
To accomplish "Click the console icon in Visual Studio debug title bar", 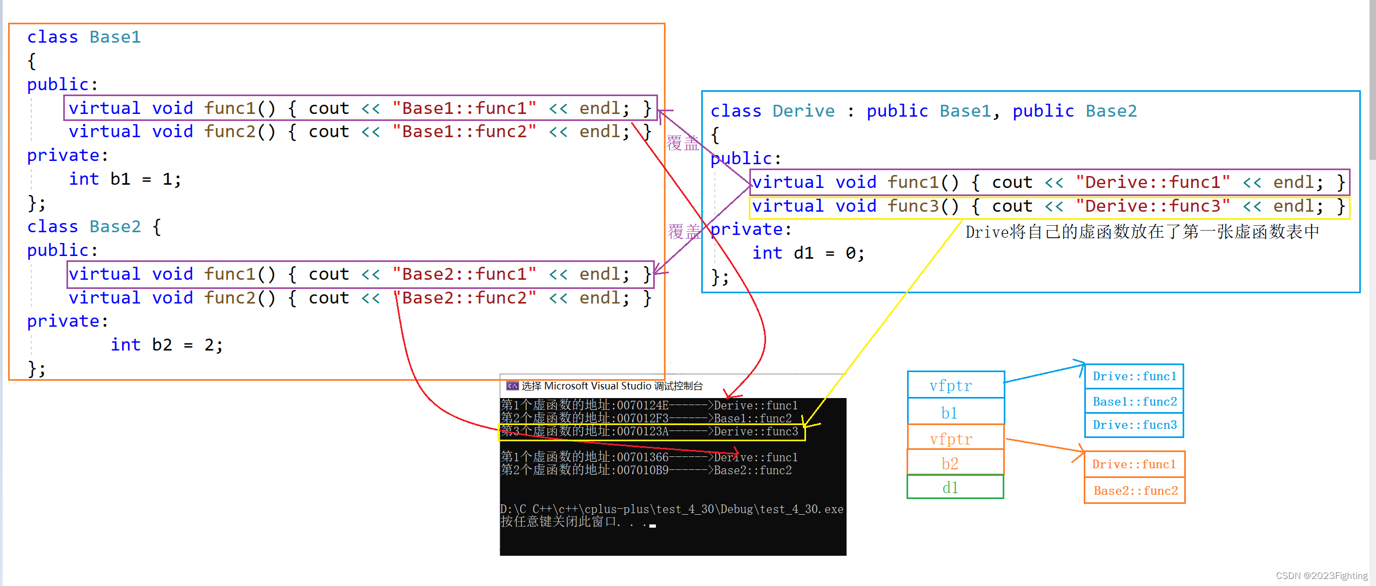I will click(x=512, y=386).
